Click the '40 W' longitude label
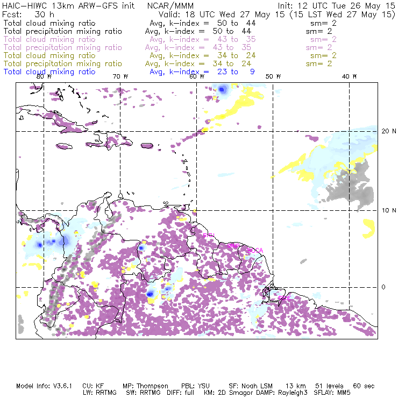Image resolution: width=398 pixels, height=398 pixels. (349, 76)
